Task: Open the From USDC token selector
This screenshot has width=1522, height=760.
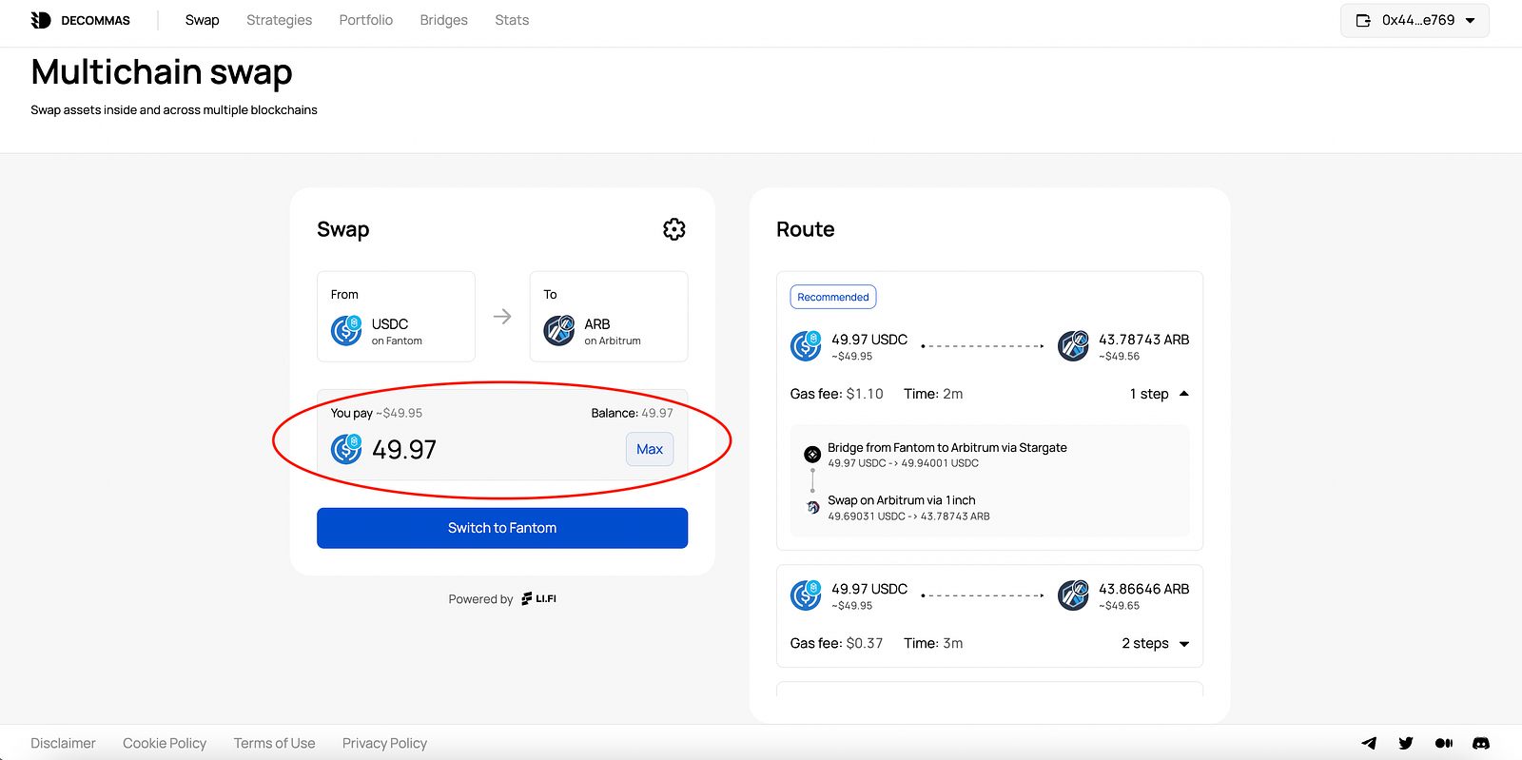Action: coord(396,317)
